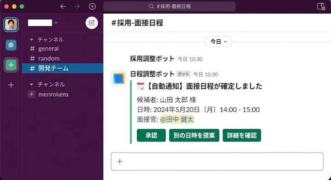Collapse the second チャンネル section
331x180 pixels.
pos(32,84)
